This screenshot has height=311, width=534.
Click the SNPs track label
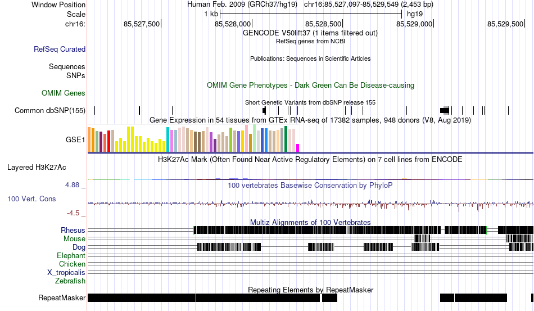(76, 75)
